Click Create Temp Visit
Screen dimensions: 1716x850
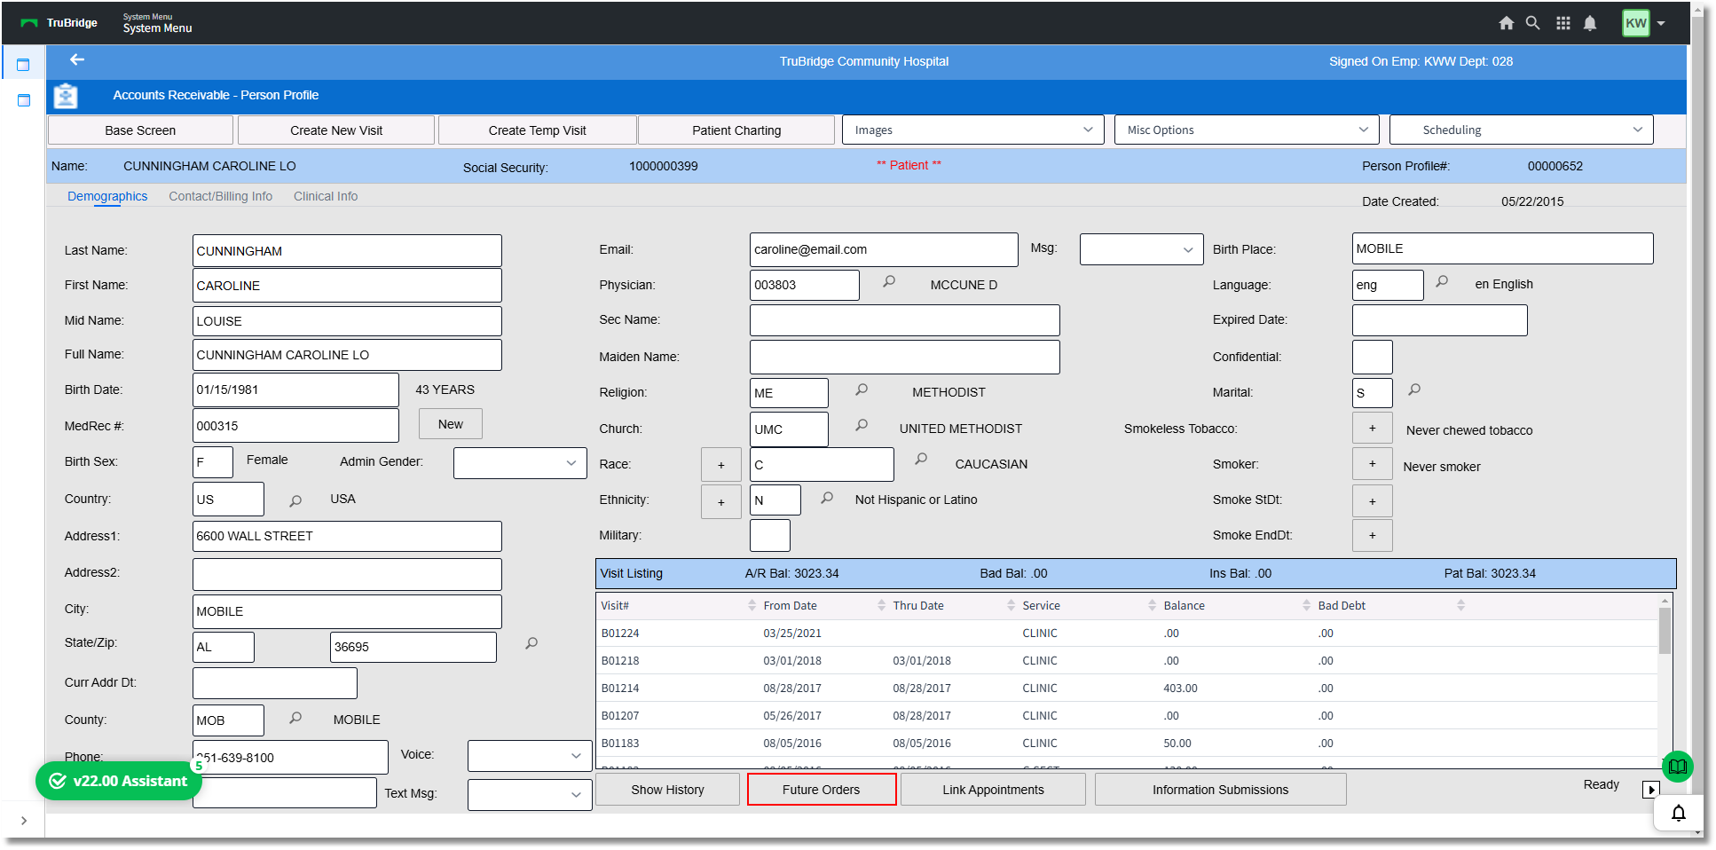537,130
